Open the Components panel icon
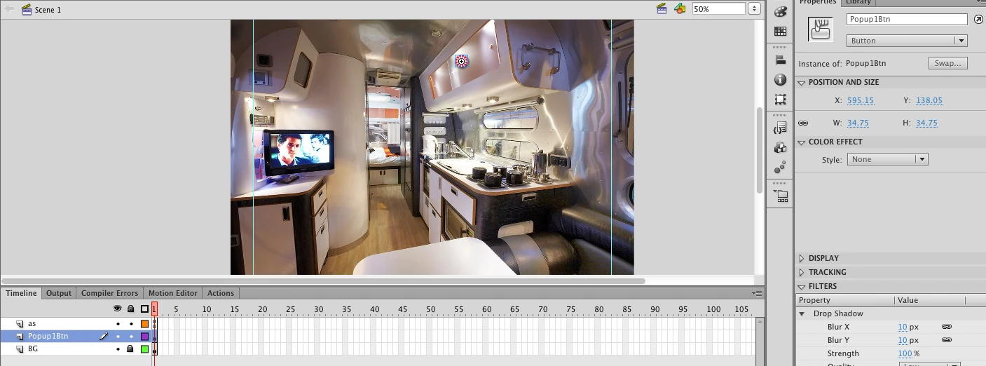This screenshot has height=366, width=986. (780, 148)
